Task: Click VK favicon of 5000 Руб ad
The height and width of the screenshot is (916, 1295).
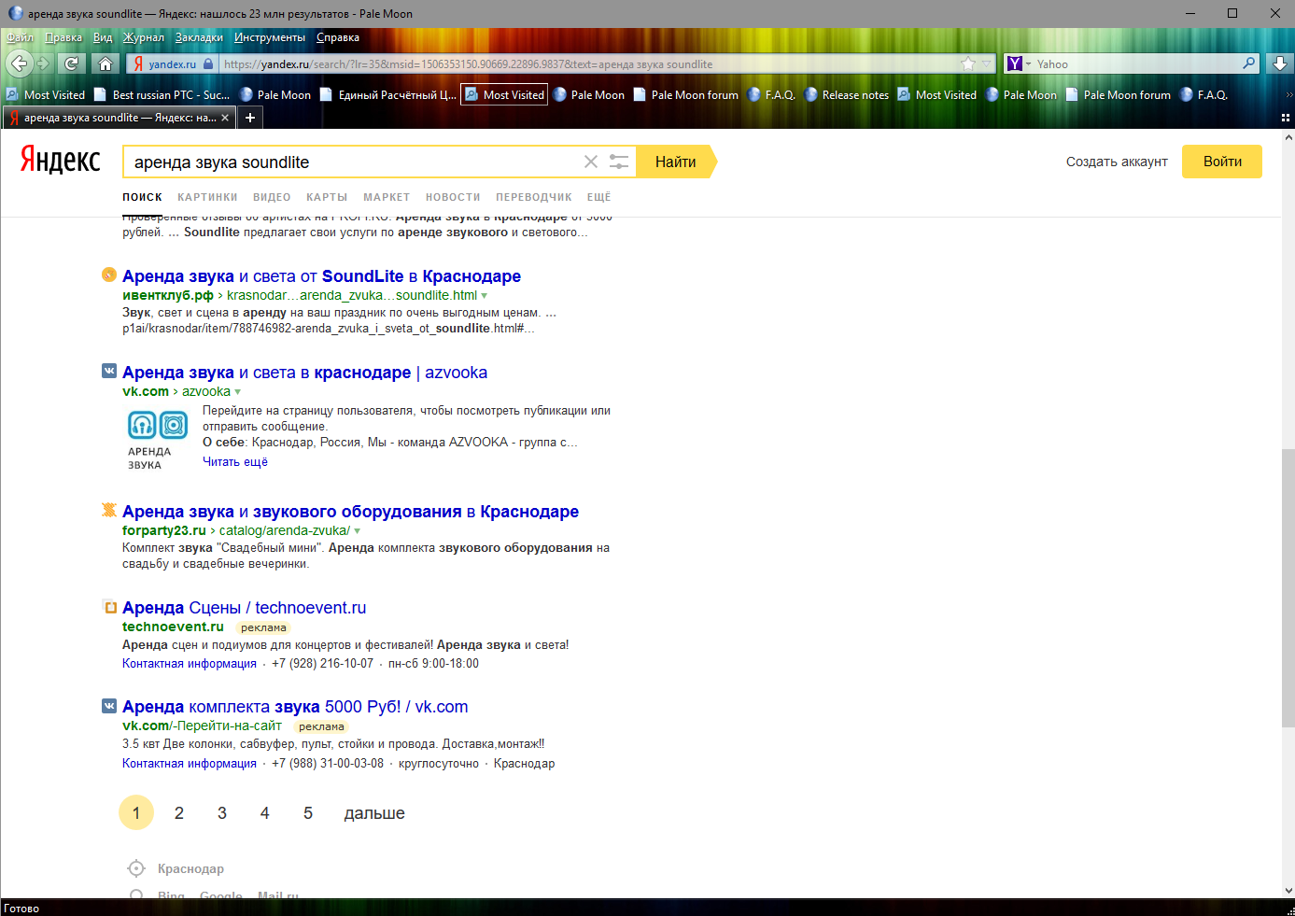Action: 109,706
